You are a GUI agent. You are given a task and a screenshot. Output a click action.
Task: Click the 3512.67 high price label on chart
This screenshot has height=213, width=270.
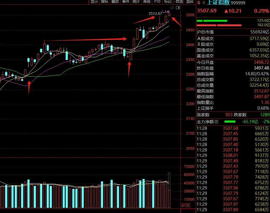[155, 13]
